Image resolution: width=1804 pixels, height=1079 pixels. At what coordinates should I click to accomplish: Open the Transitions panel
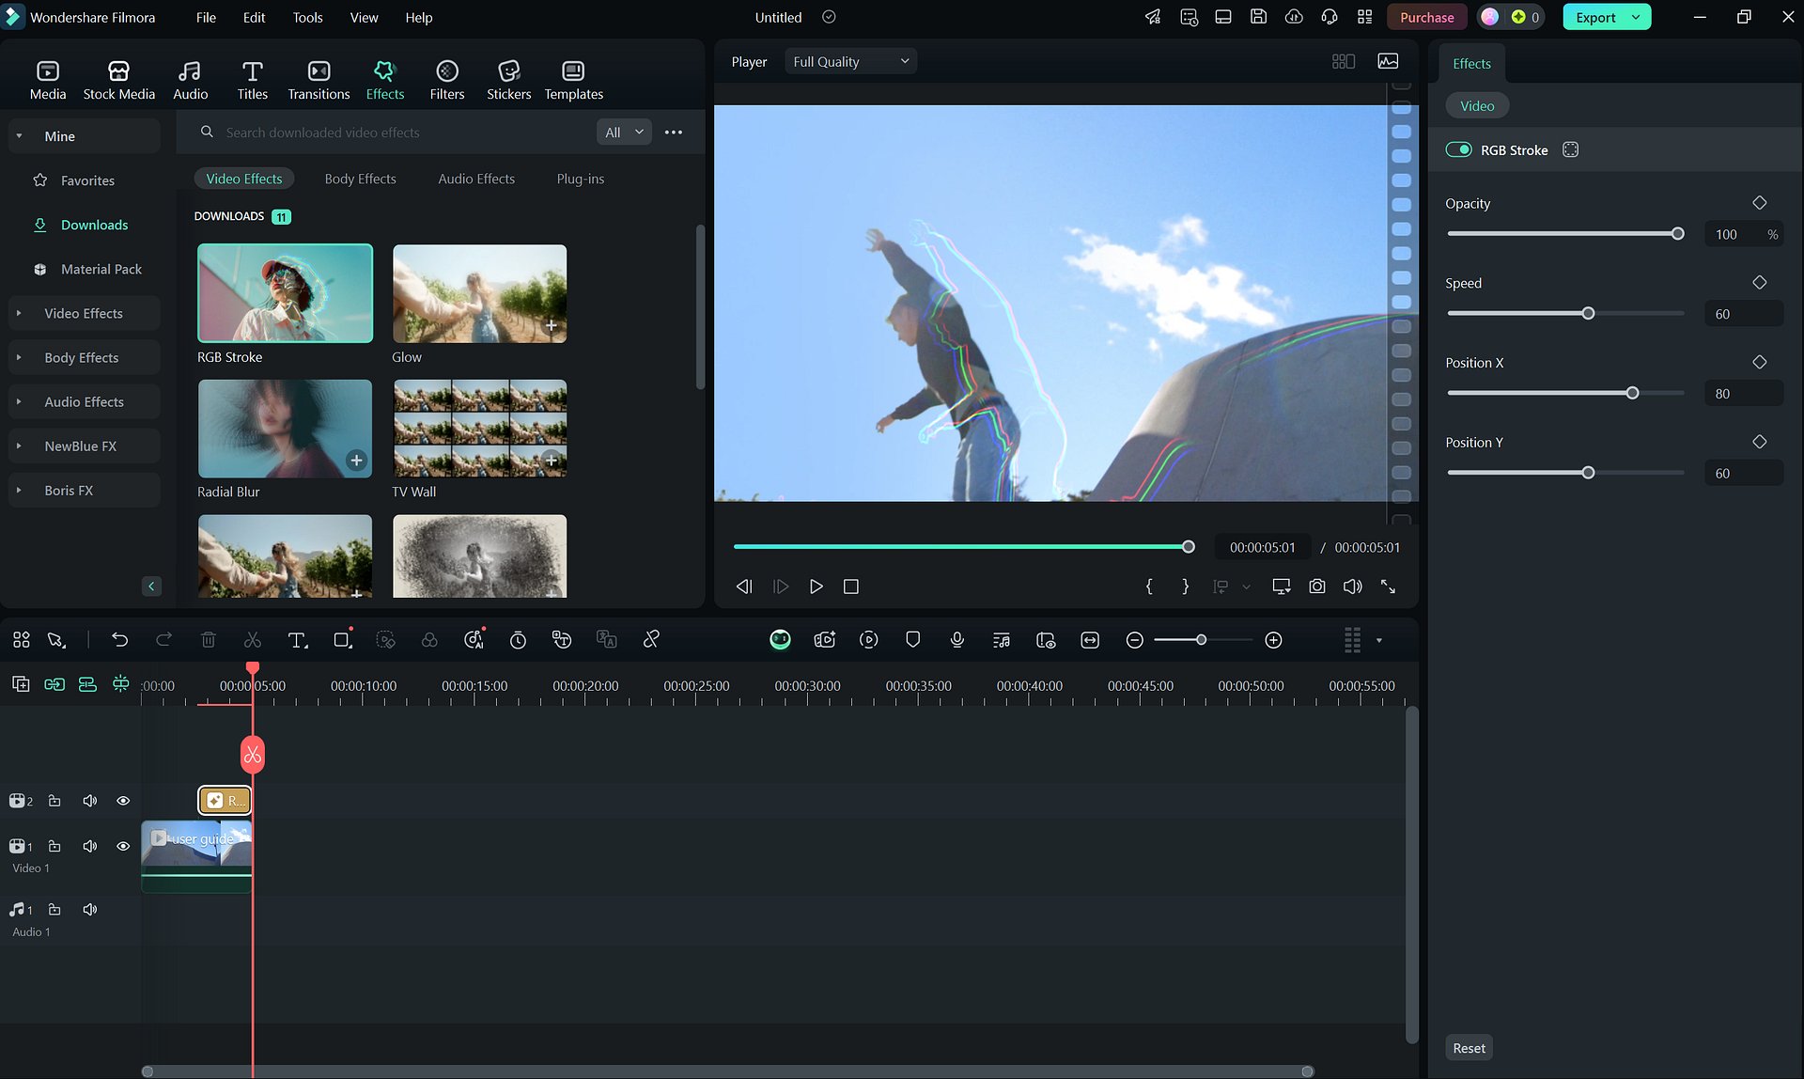tap(318, 78)
